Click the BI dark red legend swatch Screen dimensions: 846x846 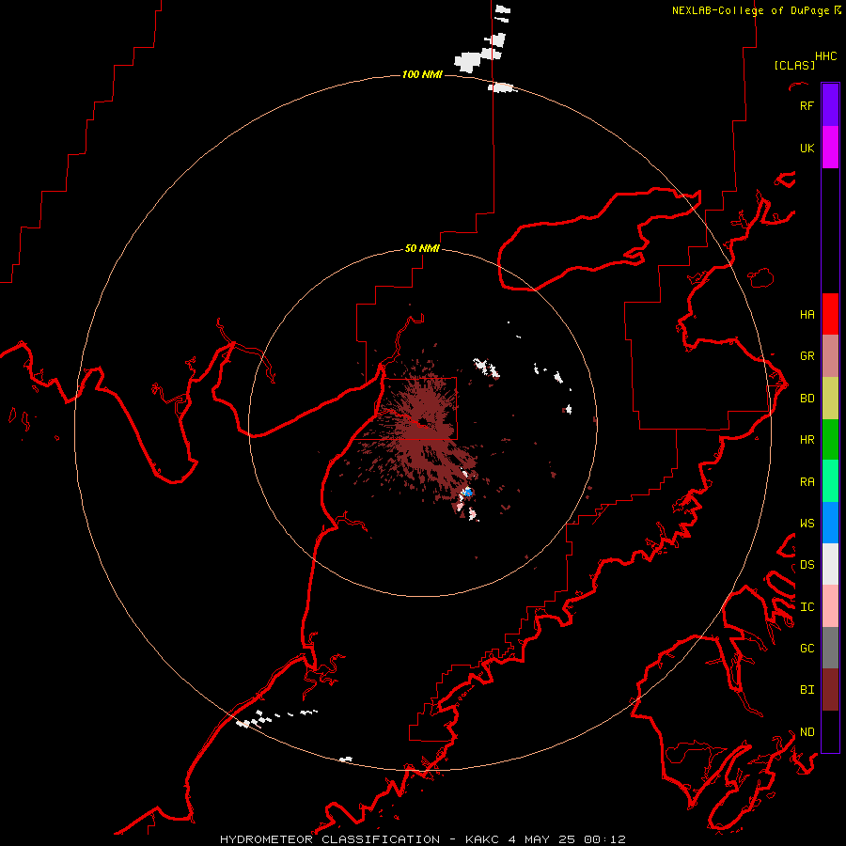click(830, 690)
